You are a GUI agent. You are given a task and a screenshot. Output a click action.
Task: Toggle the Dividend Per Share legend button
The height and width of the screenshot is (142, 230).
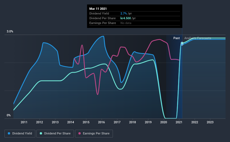coord(55,134)
